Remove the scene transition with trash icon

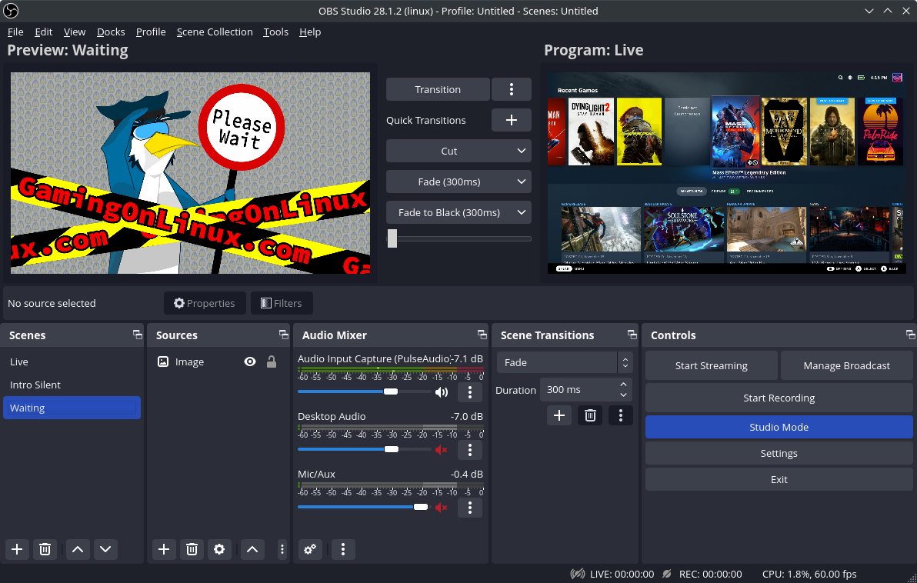[590, 415]
